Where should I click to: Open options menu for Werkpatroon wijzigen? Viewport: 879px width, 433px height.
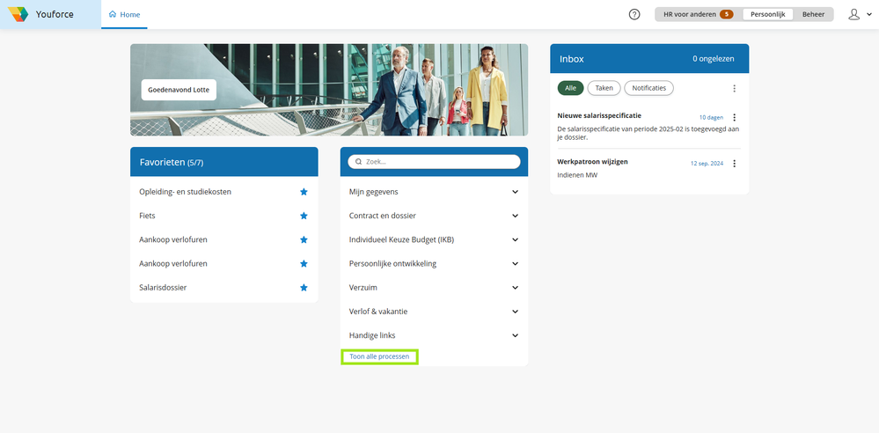click(735, 164)
